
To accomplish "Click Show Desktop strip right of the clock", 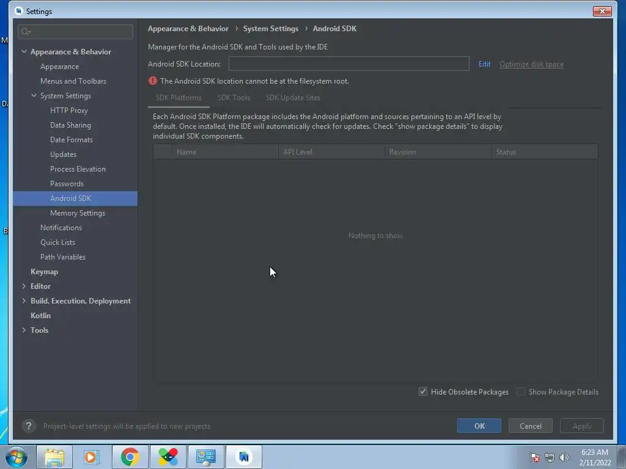I will (622, 457).
